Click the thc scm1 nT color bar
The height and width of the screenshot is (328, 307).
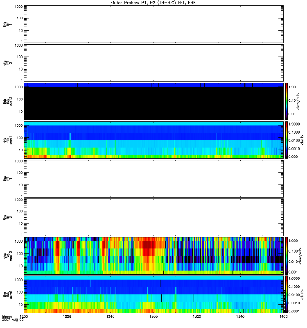[x=288, y=294]
